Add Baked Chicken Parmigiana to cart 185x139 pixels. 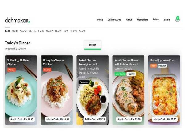click(95, 119)
